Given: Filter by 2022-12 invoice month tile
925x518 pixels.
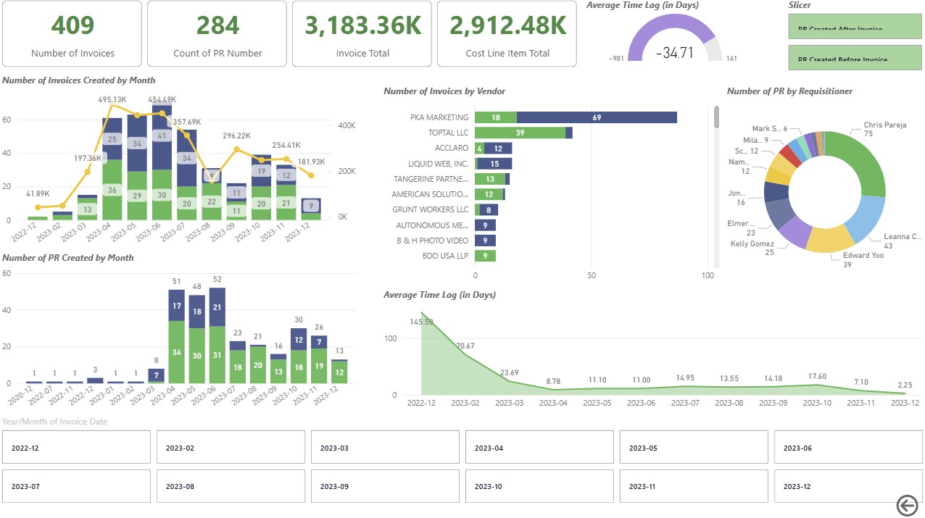Looking at the screenshot, I should 76,448.
